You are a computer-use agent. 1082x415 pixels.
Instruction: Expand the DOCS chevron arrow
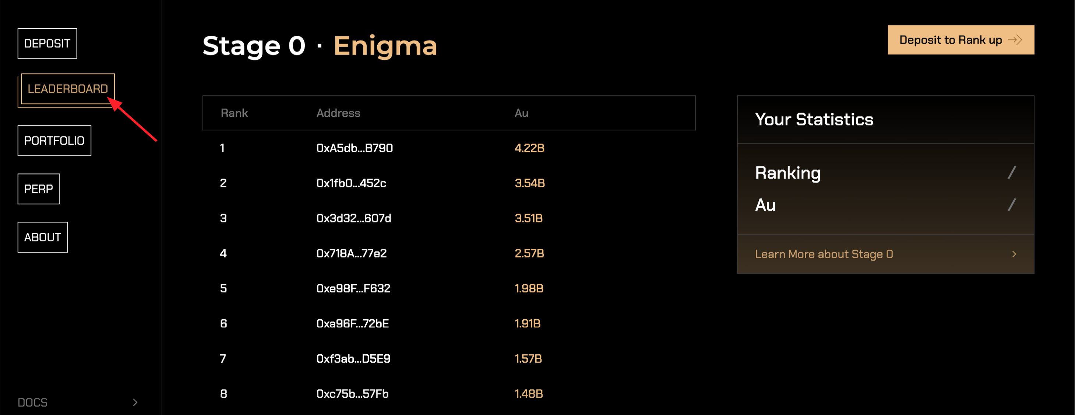click(x=135, y=402)
